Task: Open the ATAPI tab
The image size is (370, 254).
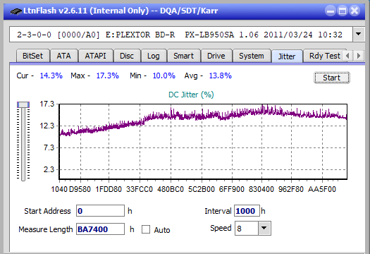Action: pyautogui.click(x=96, y=56)
